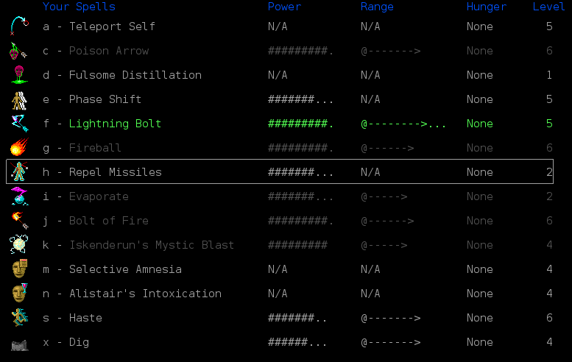Screen dimensions: 572x362
Task: Select the Fulsome Distillation skull icon
Action: click(x=19, y=75)
